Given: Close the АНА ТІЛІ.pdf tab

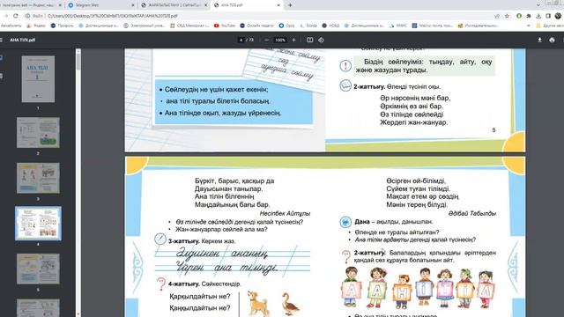Looking at the screenshot, I should point(278,5).
